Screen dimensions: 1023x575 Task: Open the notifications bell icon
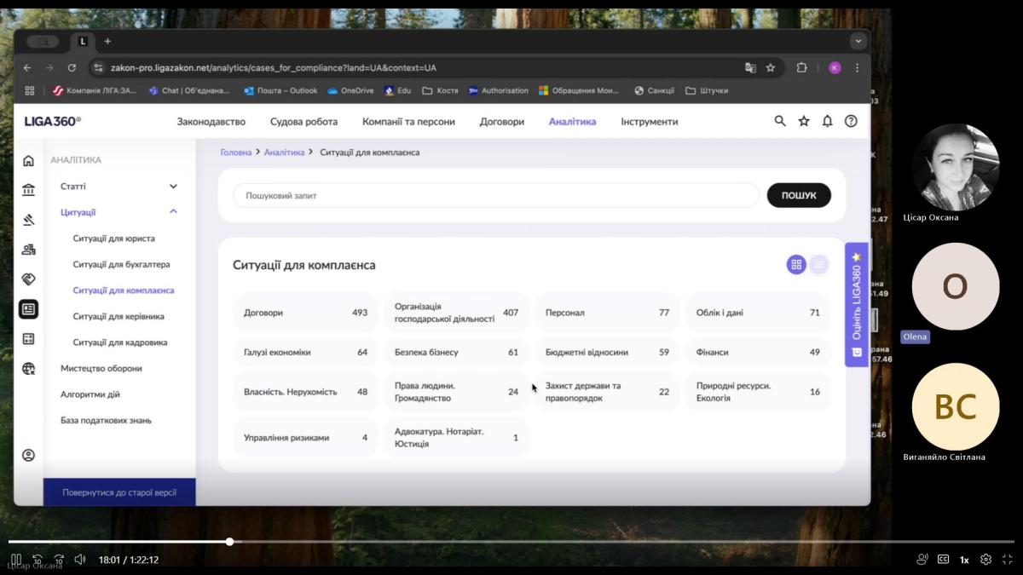827,122
